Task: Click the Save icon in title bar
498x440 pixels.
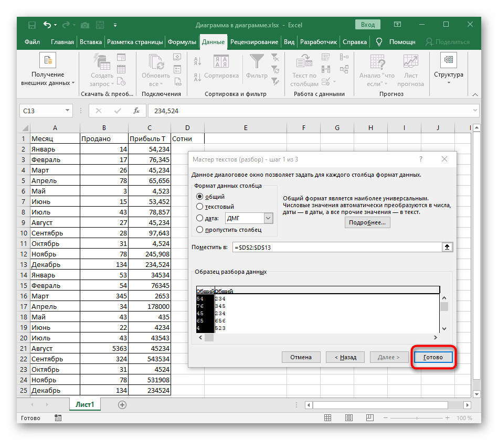Action: point(32,25)
